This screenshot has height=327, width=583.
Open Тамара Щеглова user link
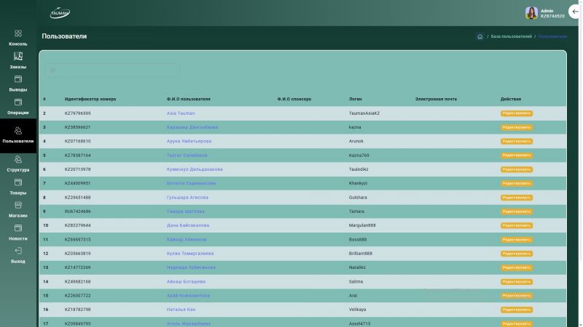coord(185,211)
